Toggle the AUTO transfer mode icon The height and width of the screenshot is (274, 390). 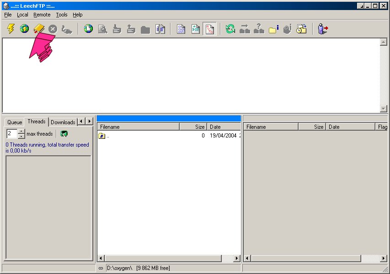[210, 29]
